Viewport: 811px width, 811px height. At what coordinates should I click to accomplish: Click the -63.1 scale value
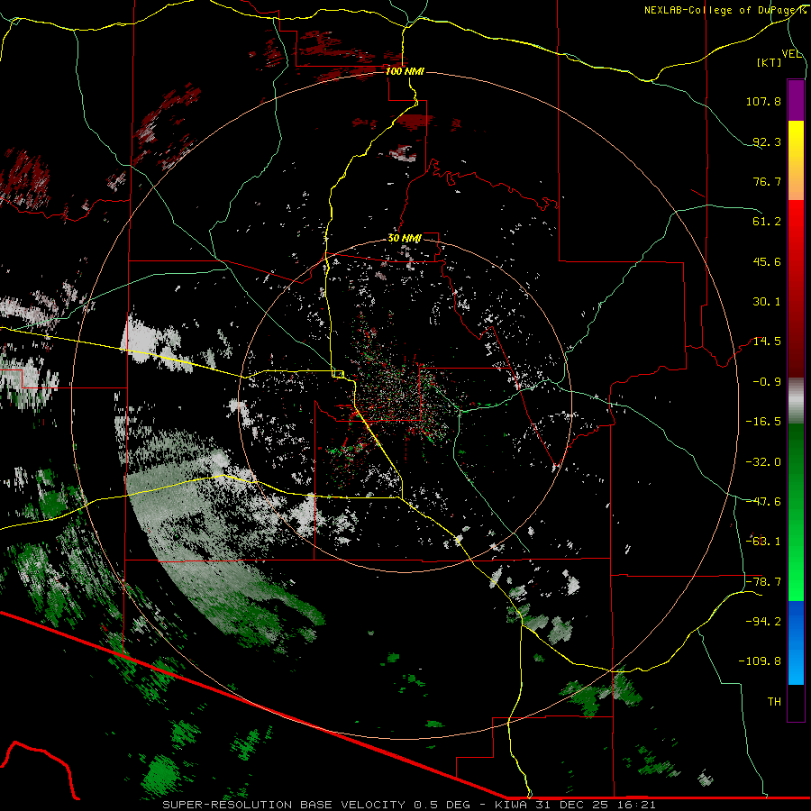pyautogui.click(x=763, y=542)
